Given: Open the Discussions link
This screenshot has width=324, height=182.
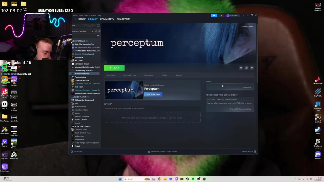Looking at the screenshot, I should [149, 75].
